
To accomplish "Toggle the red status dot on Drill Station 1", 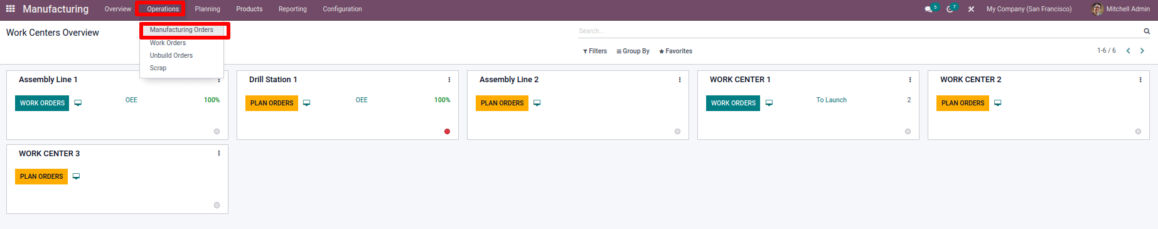I will [447, 132].
